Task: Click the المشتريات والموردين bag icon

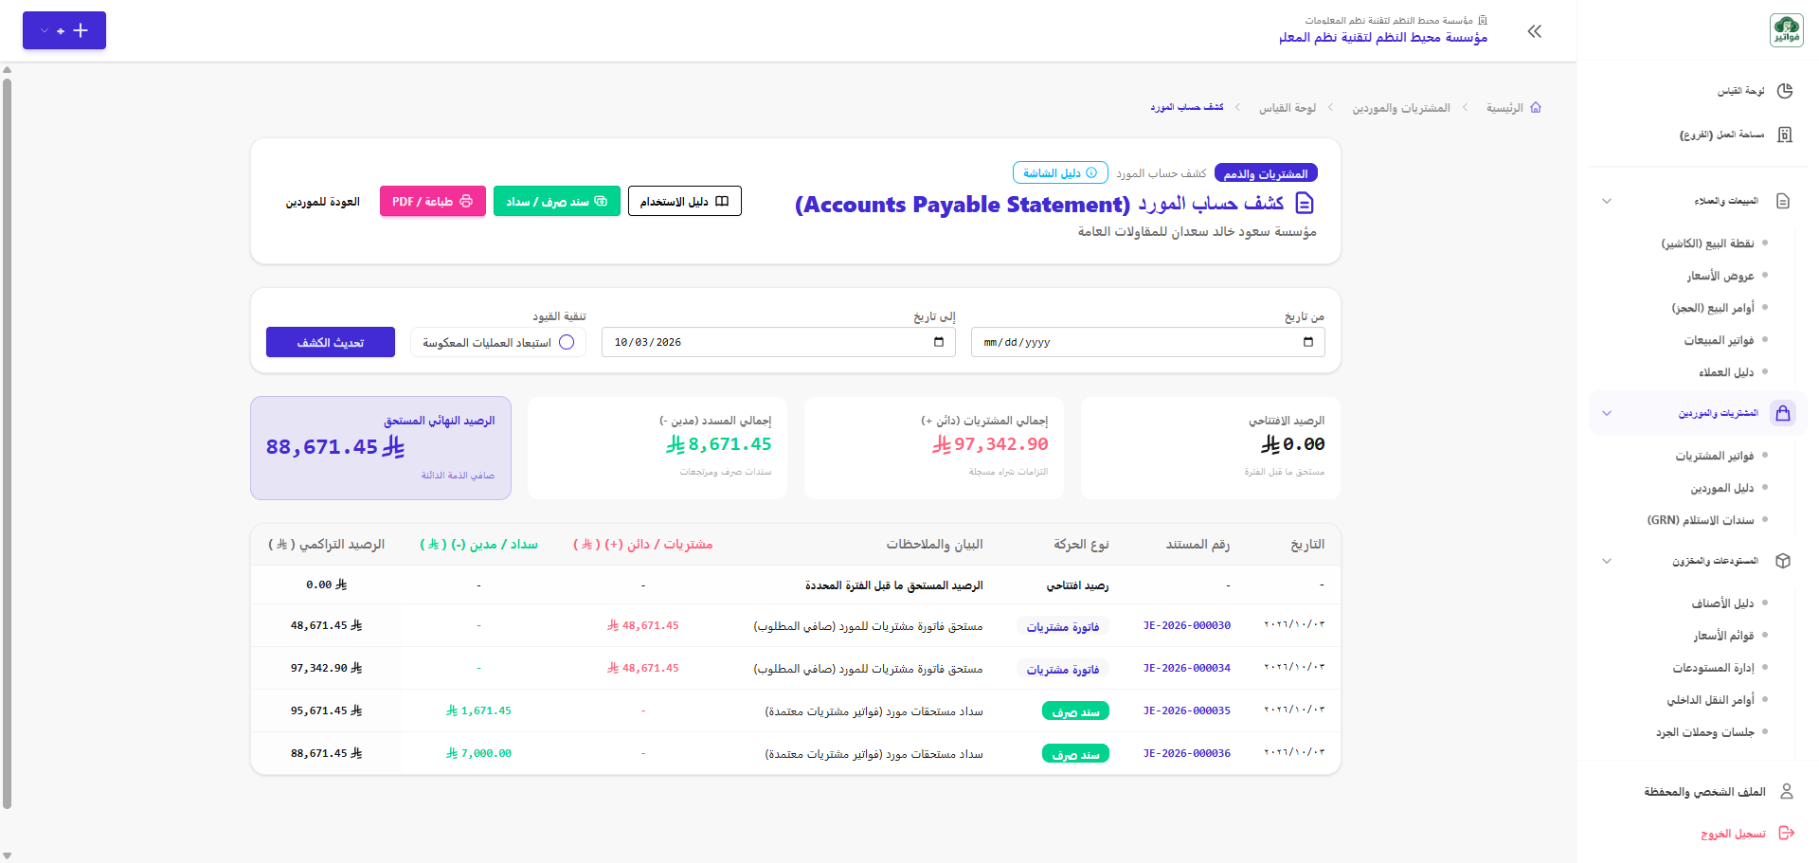Action: [x=1783, y=413]
